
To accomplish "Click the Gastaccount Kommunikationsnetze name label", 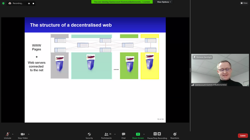I will coord(211,85).
